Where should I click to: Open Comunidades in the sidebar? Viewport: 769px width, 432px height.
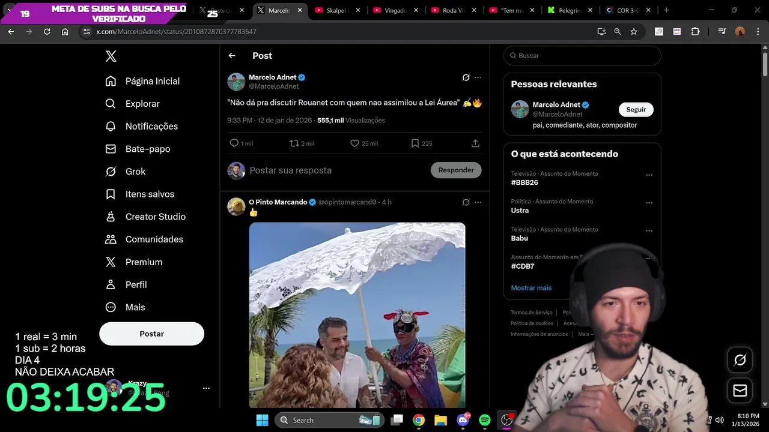pos(144,239)
